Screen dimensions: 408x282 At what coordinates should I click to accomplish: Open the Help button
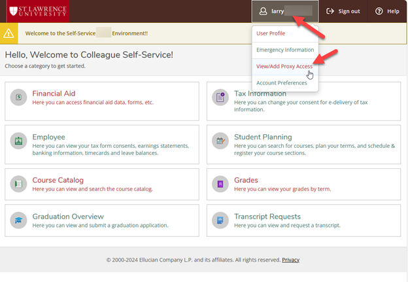coord(387,11)
